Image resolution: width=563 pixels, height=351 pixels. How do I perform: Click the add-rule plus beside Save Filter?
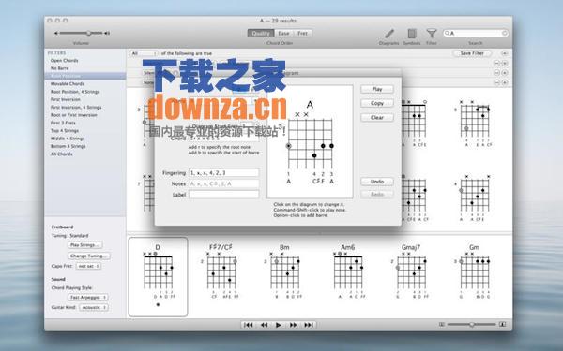pos(505,53)
